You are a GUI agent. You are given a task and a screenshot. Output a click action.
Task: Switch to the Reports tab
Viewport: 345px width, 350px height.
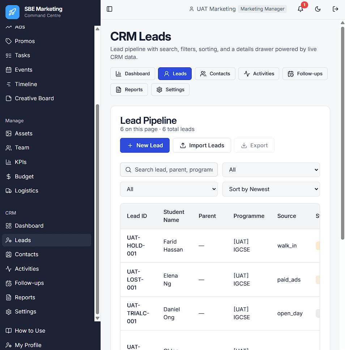tap(129, 90)
